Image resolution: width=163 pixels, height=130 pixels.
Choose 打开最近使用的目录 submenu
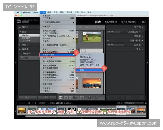click(58, 22)
